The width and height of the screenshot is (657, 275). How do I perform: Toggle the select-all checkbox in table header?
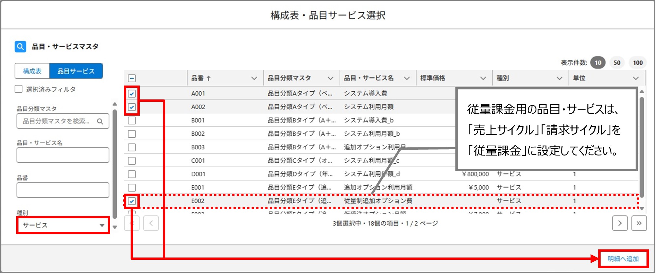(x=132, y=78)
